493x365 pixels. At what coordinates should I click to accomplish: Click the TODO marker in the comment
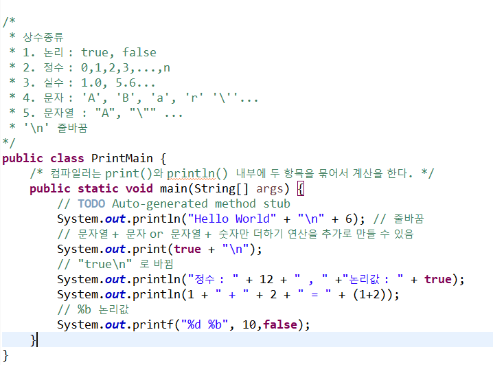(x=91, y=204)
